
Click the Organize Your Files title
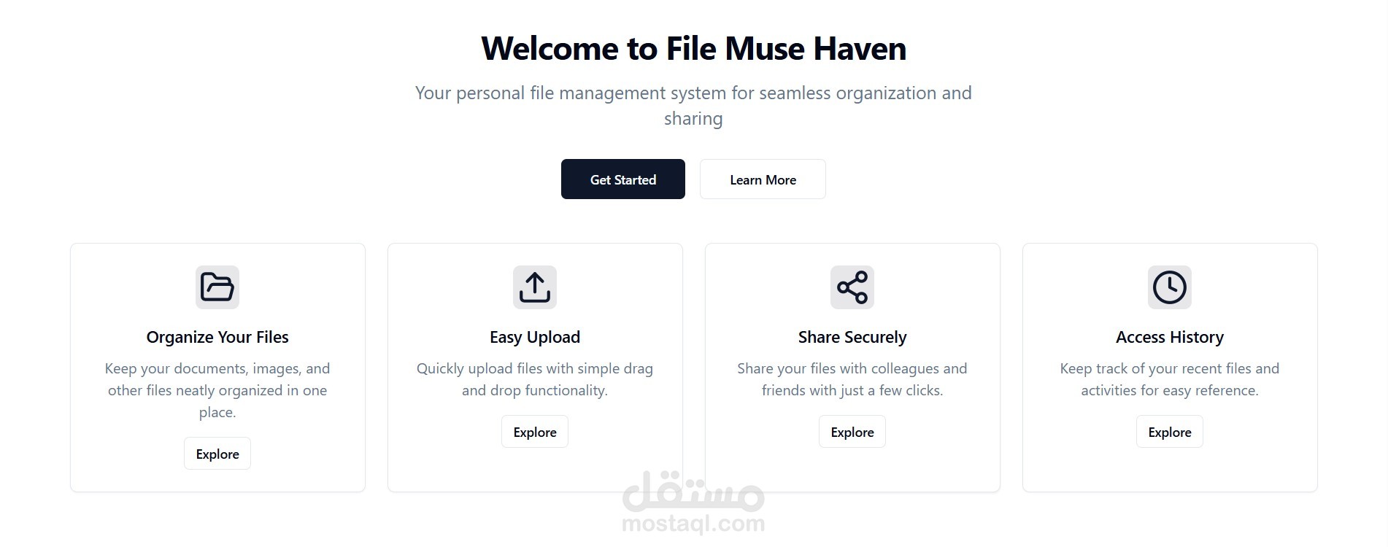click(x=217, y=337)
